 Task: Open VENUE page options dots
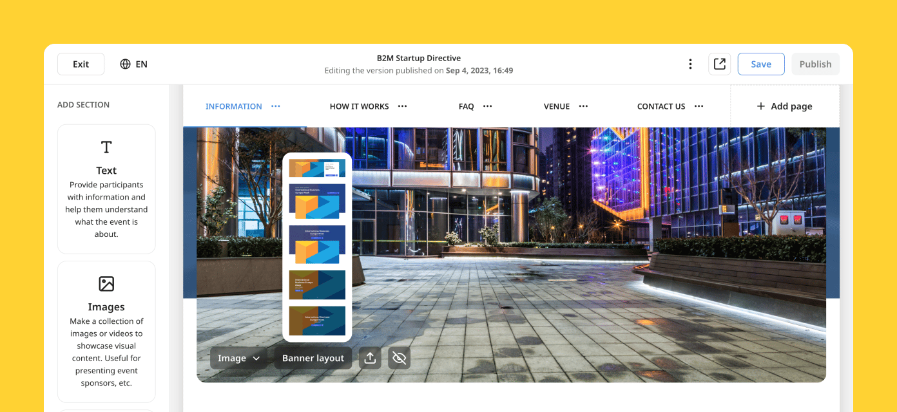pos(584,106)
